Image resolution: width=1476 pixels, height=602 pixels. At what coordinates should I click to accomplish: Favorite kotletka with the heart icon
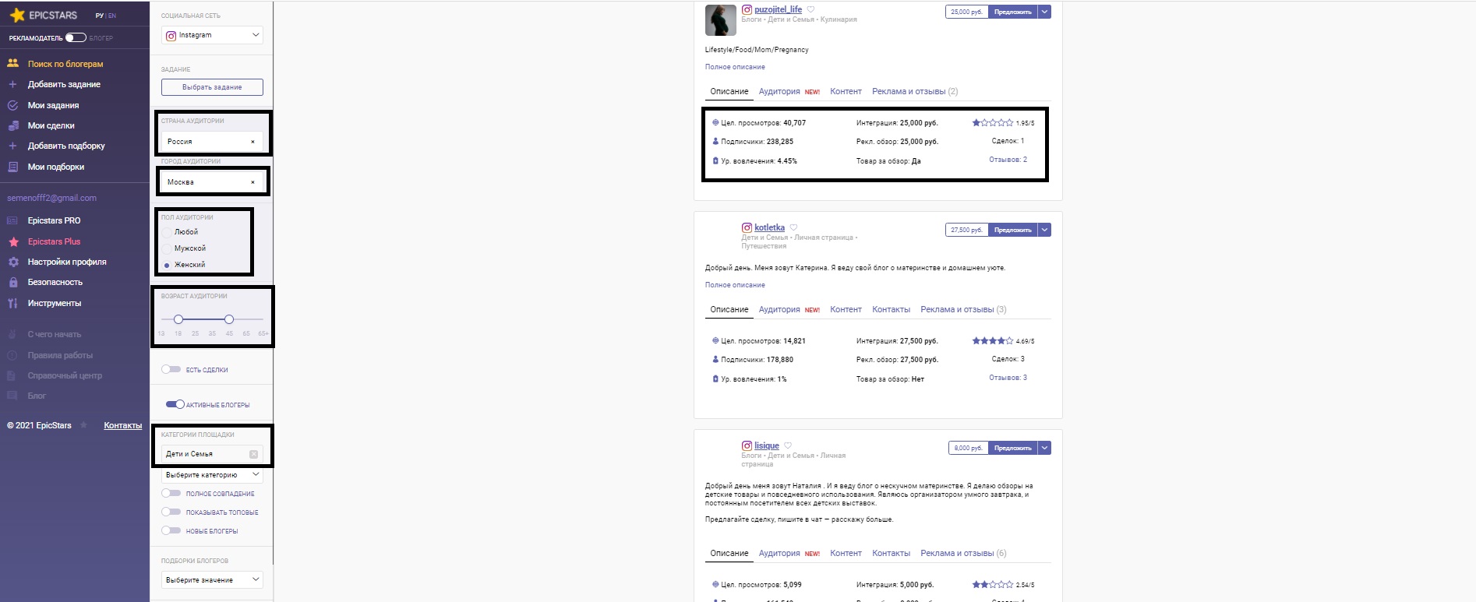point(793,227)
